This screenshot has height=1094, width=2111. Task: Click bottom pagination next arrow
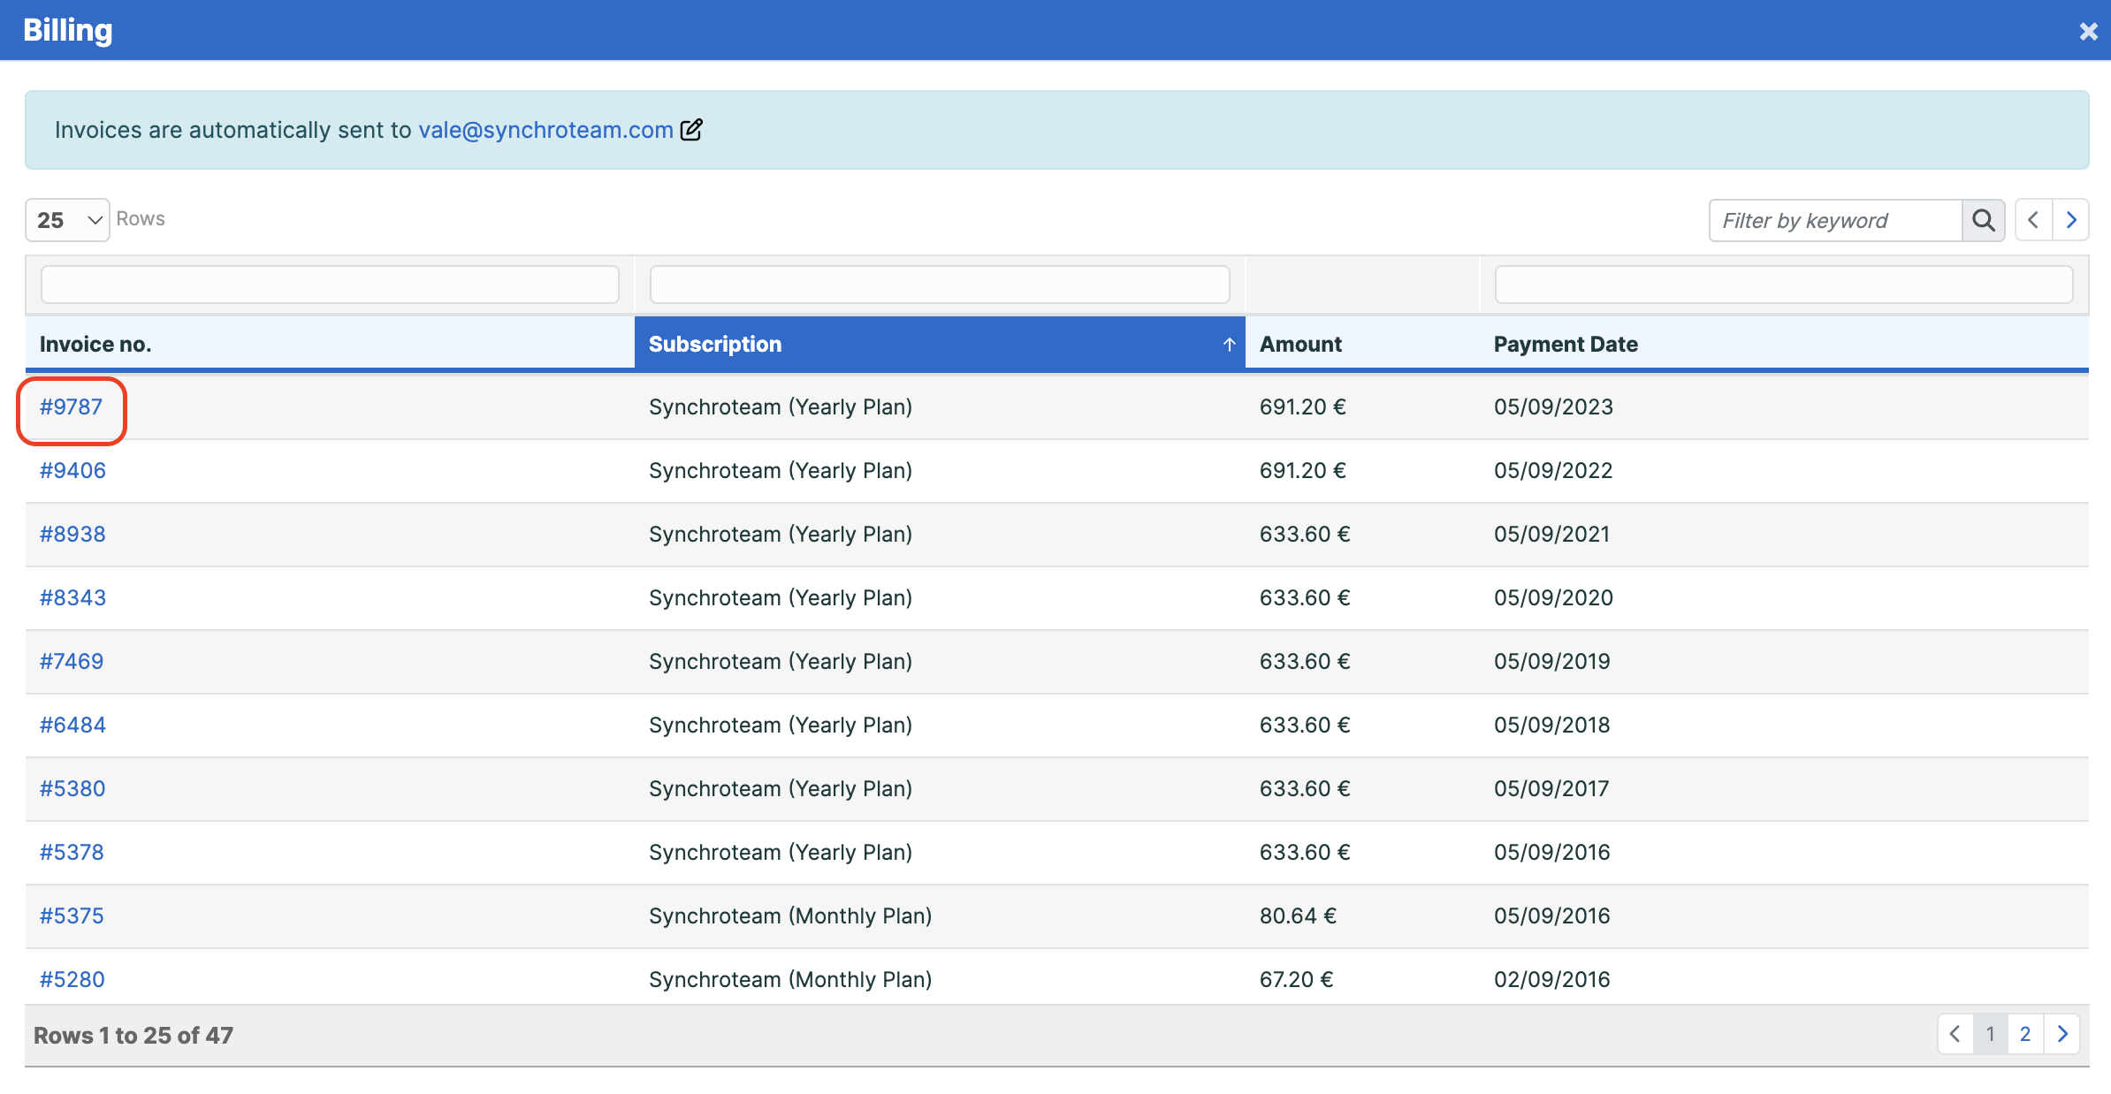(x=2061, y=1034)
